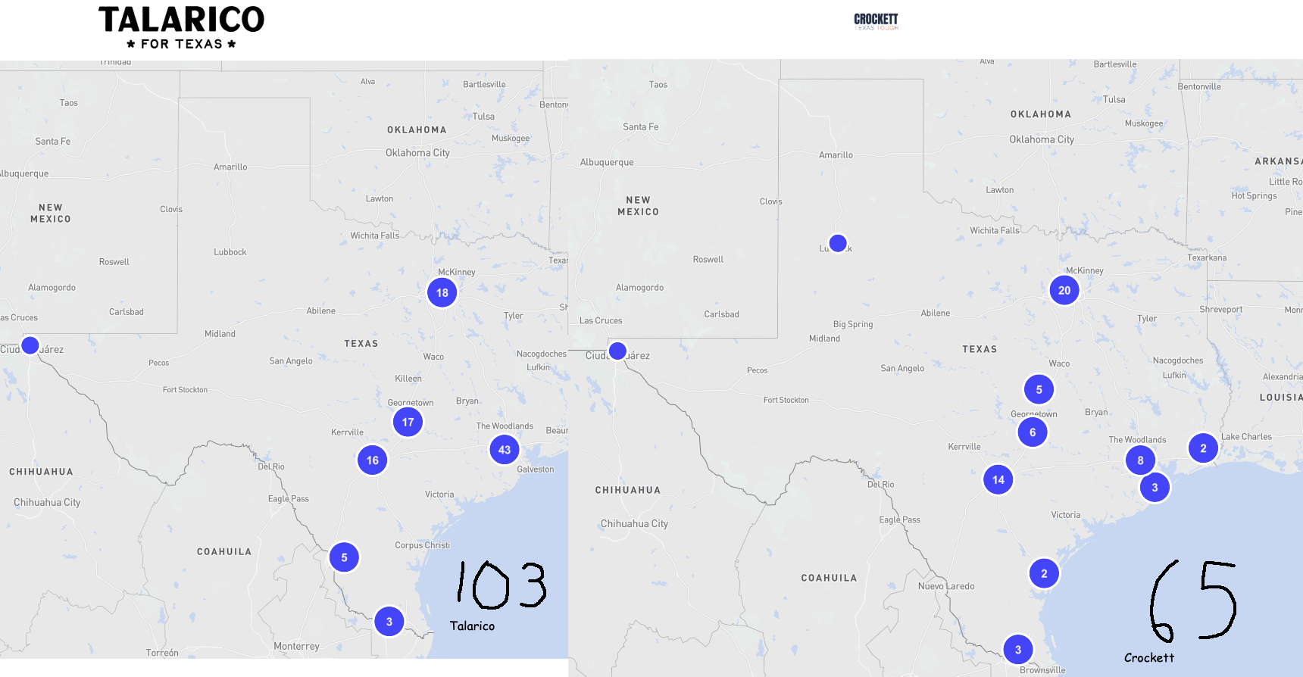1303x677 pixels.
Task: Click the 18 cluster marker near McKinney
Action: [x=442, y=292]
